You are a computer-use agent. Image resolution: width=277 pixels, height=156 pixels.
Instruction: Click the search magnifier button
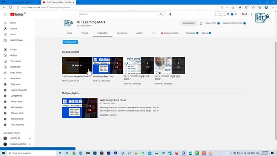click(161, 14)
